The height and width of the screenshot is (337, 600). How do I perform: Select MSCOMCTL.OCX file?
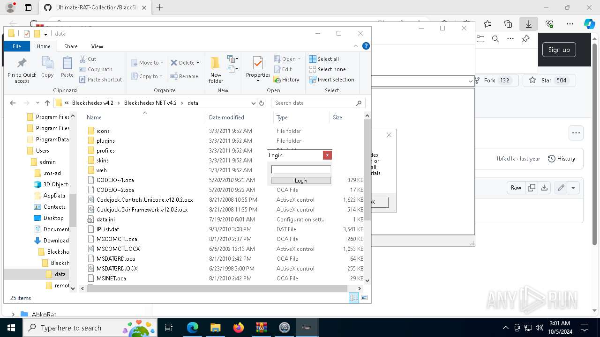click(118, 249)
